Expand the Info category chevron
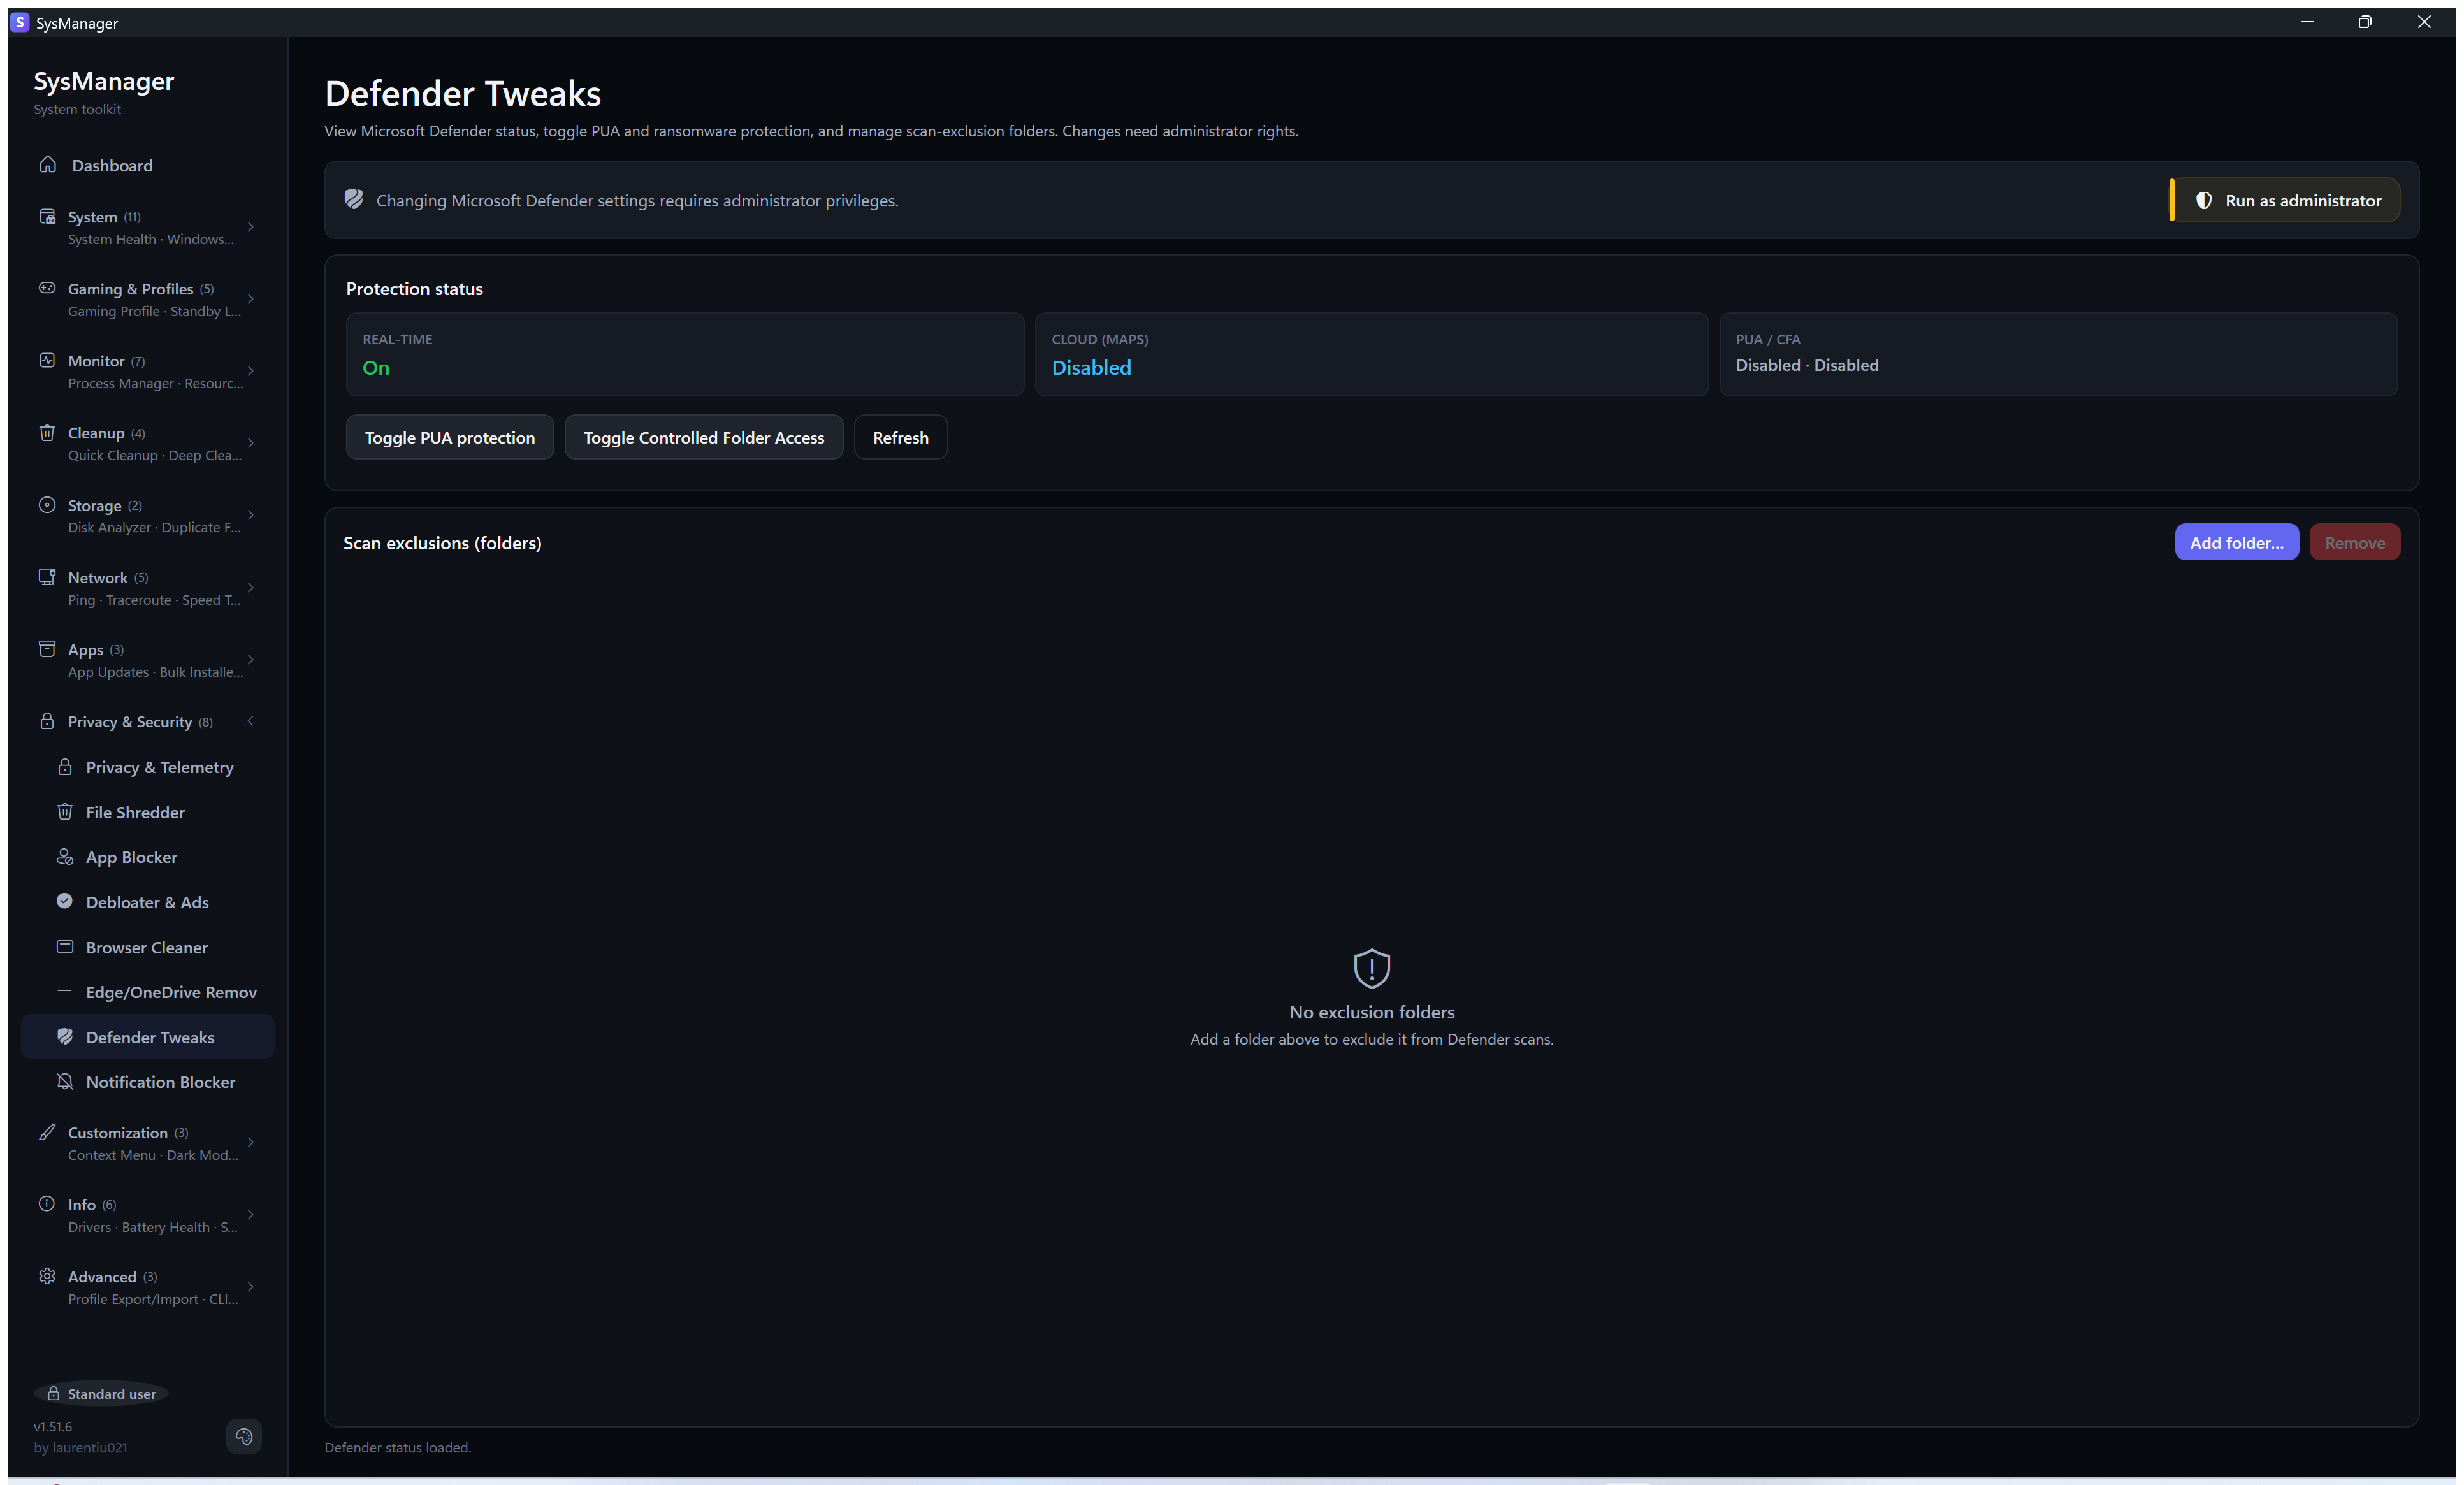This screenshot has height=1485, width=2464. coord(251,1214)
